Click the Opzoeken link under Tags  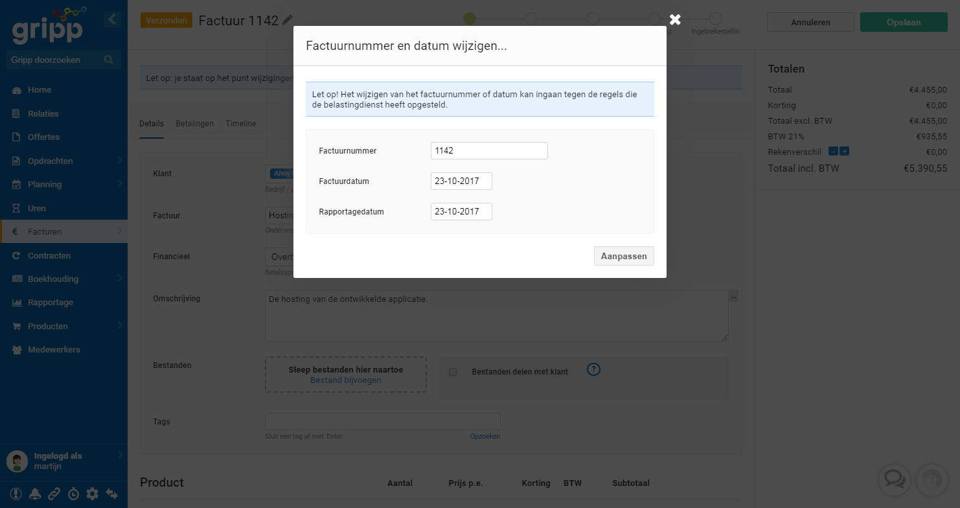point(485,436)
